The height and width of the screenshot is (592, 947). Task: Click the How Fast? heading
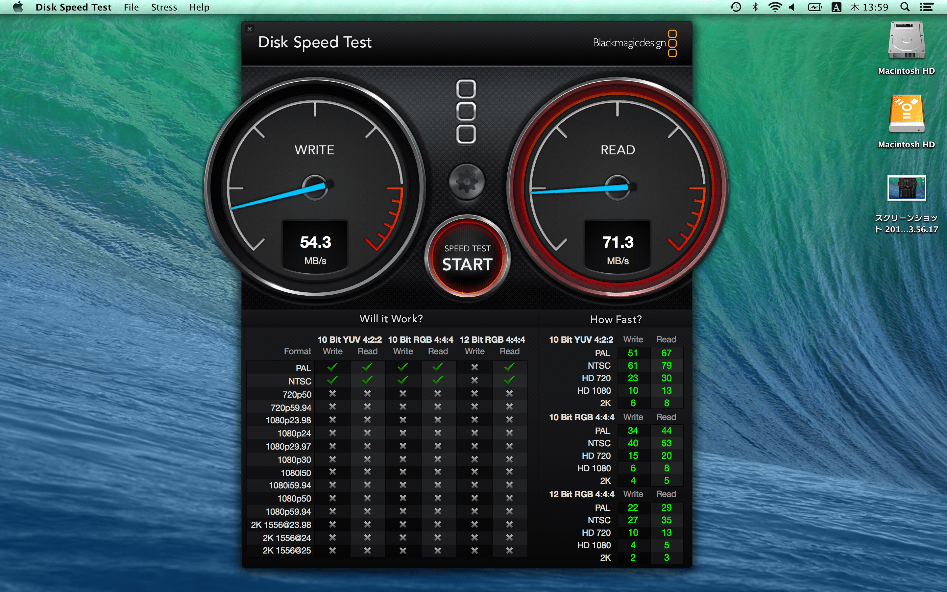(616, 319)
